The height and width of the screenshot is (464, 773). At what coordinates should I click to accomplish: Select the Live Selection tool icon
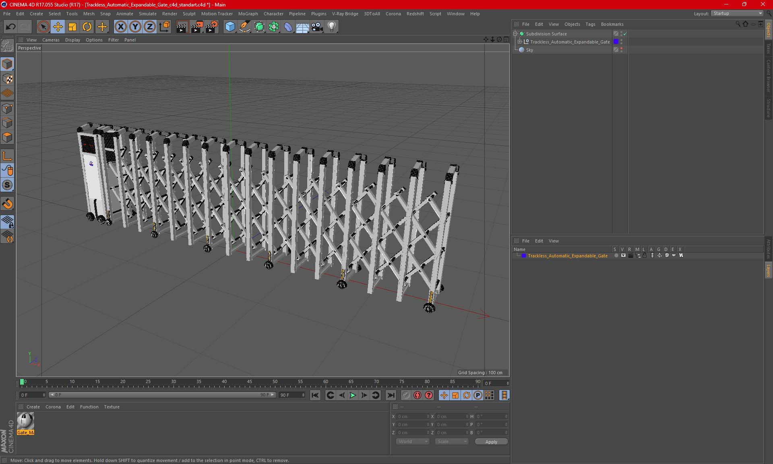tap(43, 27)
